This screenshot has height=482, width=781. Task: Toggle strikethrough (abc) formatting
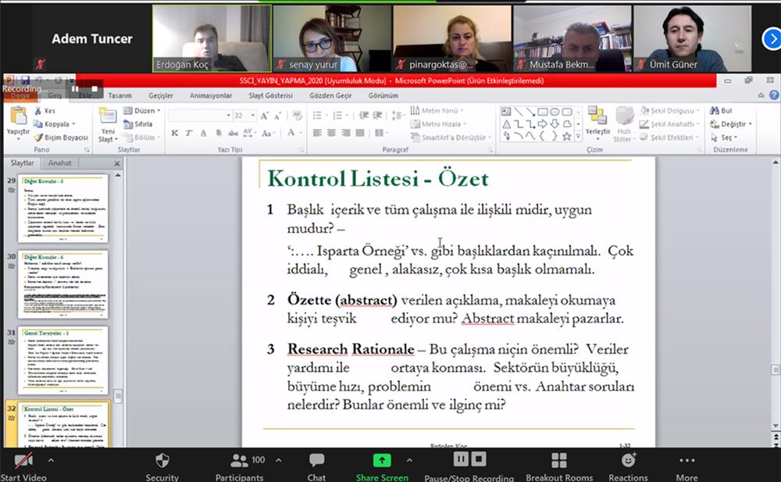point(233,133)
